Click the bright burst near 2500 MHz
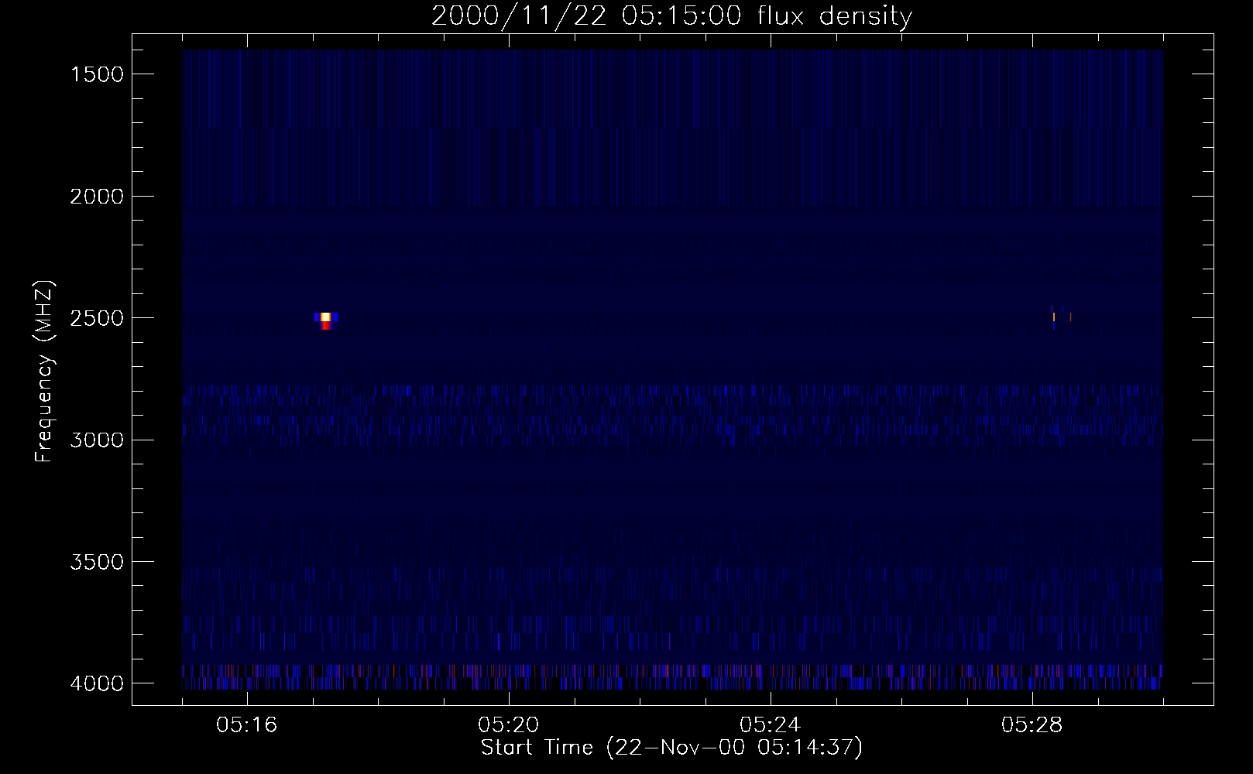1253x774 pixels. coord(326,320)
